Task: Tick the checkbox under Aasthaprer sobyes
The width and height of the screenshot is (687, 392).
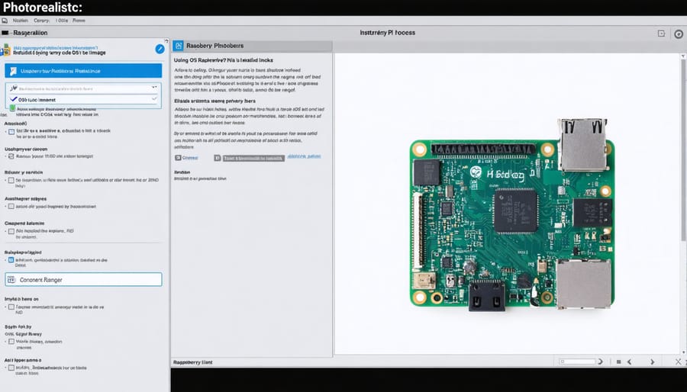Action: pos(11,206)
